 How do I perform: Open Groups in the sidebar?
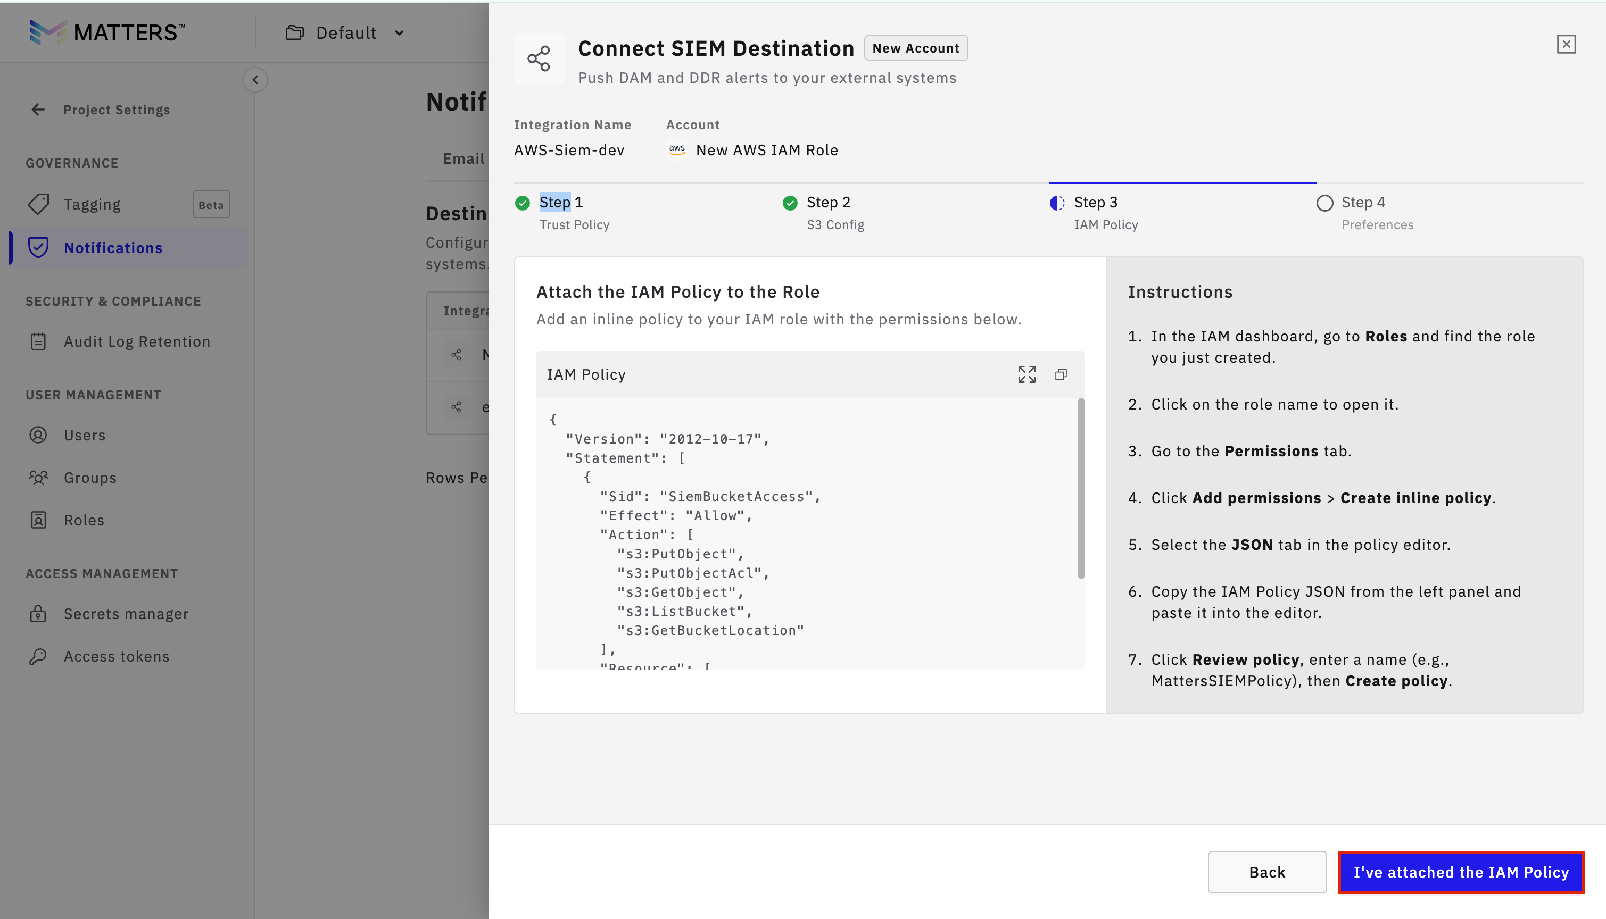coord(90,478)
